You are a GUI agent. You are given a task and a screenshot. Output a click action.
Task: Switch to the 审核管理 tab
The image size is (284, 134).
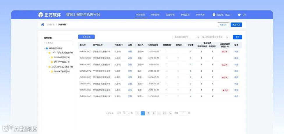pos(155,15)
